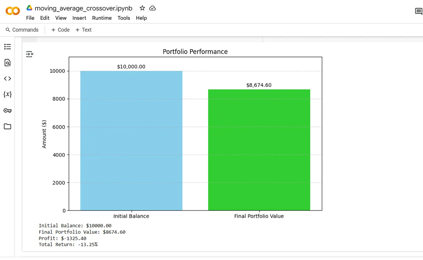Open the Comments panel
Viewport: 423px width, 260px height.
[x=418, y=11]
